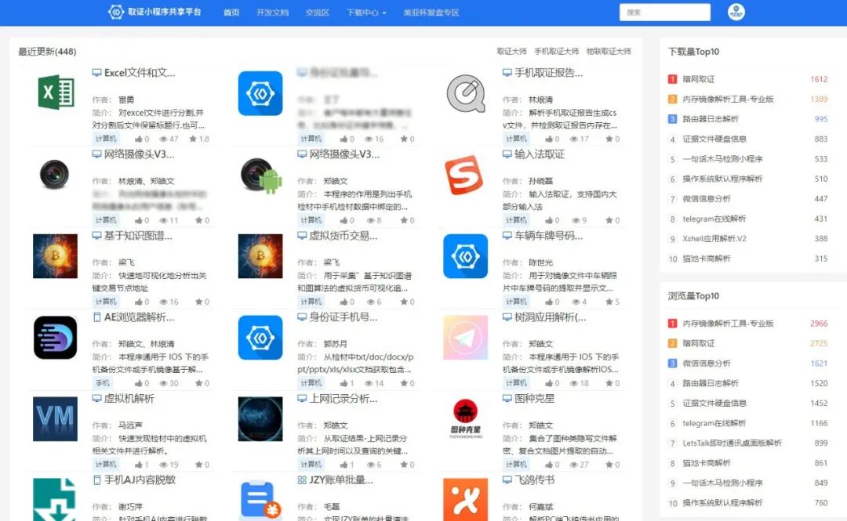Open the user avatar in the header
The image size is (847, 521).
click(736, 12)
